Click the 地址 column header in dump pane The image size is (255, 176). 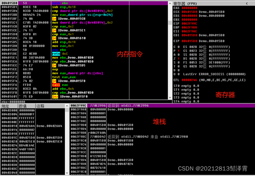9,106
